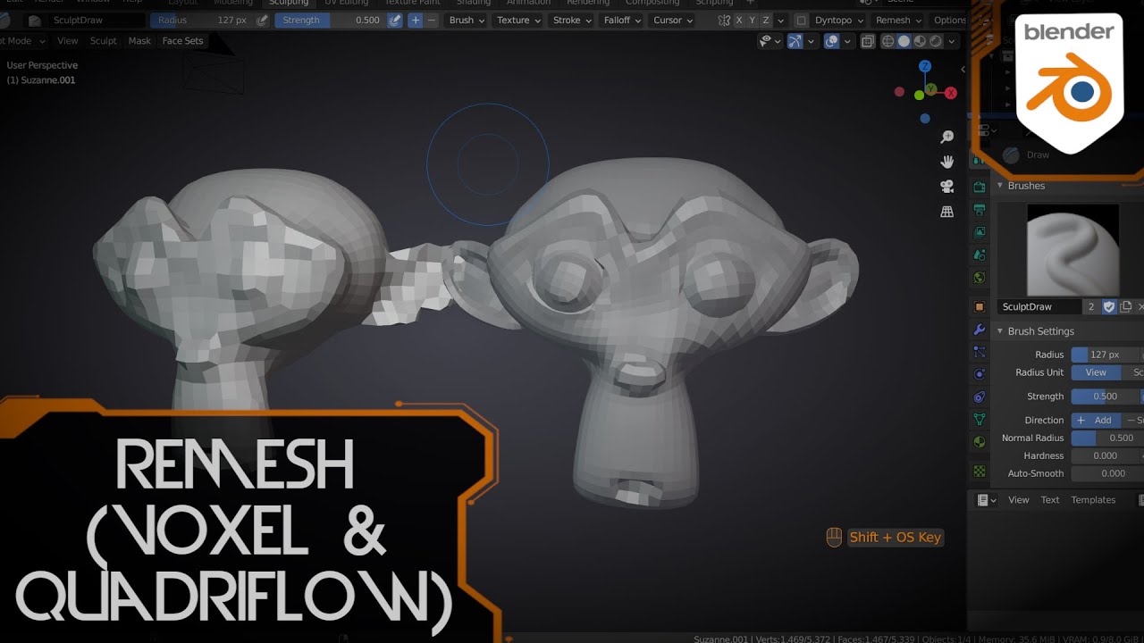
Task: Toggle fake user shield on SculptDraw brush
Action: [x=1109, y=306]
